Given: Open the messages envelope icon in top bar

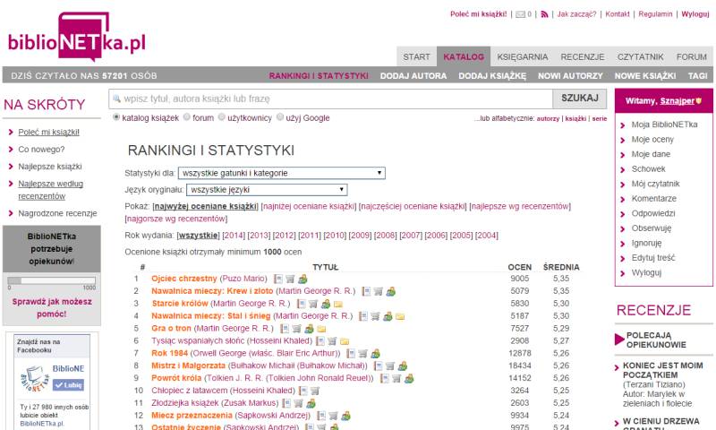Looking at the screenshot, I should 520,14.
